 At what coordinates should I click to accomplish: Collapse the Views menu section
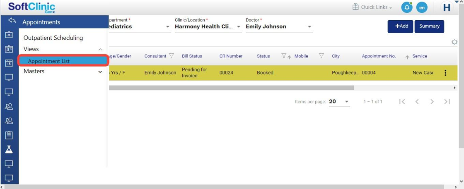(100, 49)
